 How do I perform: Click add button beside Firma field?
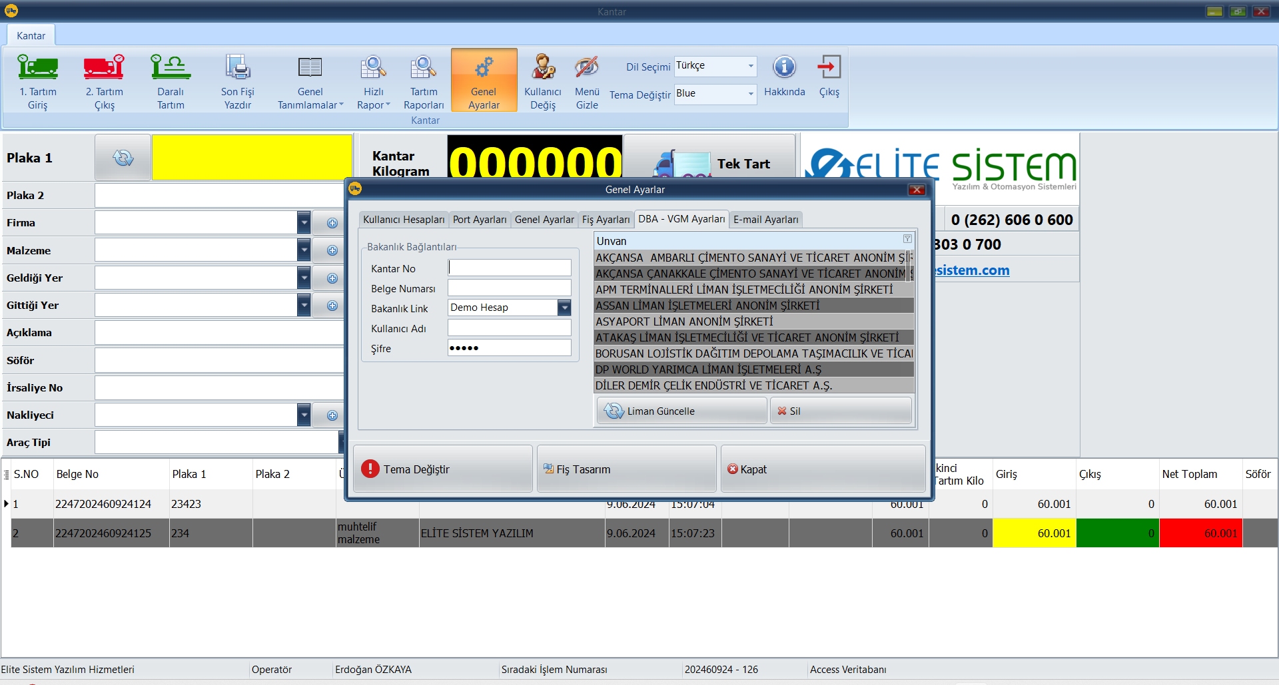[332, 223]
